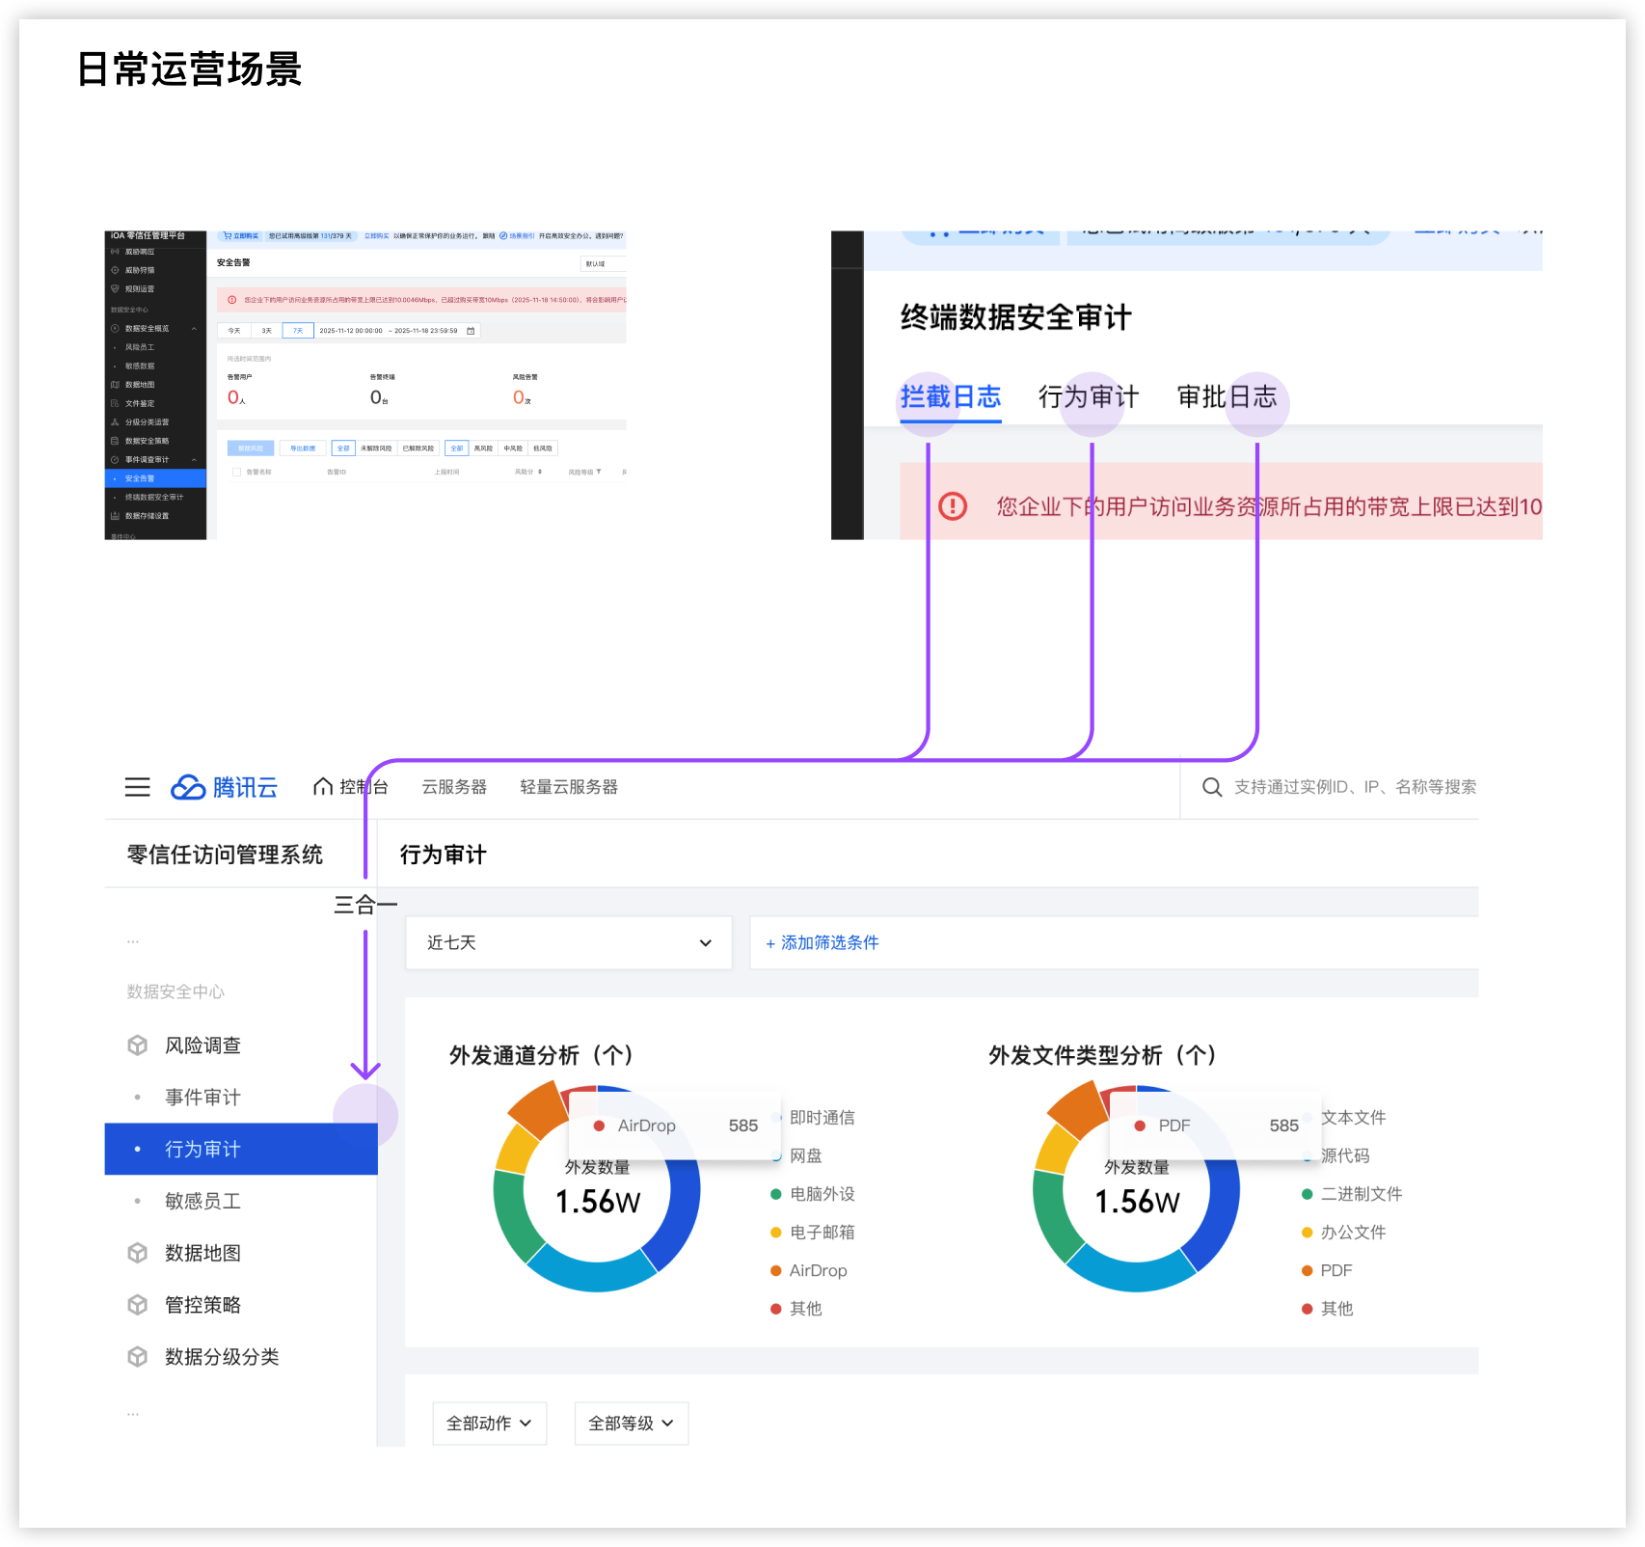This screenshot has height=1547, width=1645.
Task: Filter alerts by 中风险
Action: 513,448
